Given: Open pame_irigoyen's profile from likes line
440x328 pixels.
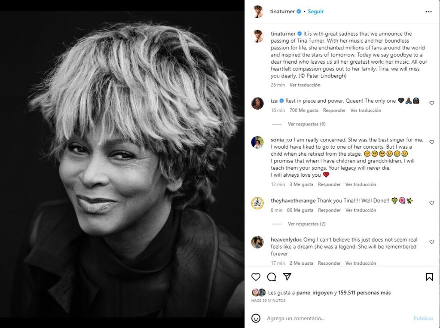Looking at the screenshot, I should point(314,293).
